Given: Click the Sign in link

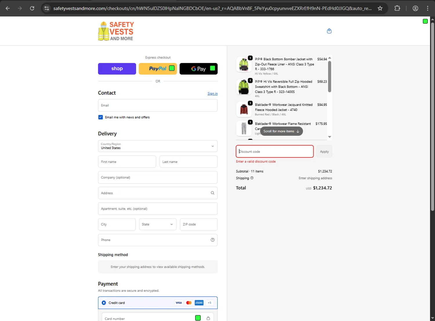Looking at the screenshot, I should click(213, 93).
